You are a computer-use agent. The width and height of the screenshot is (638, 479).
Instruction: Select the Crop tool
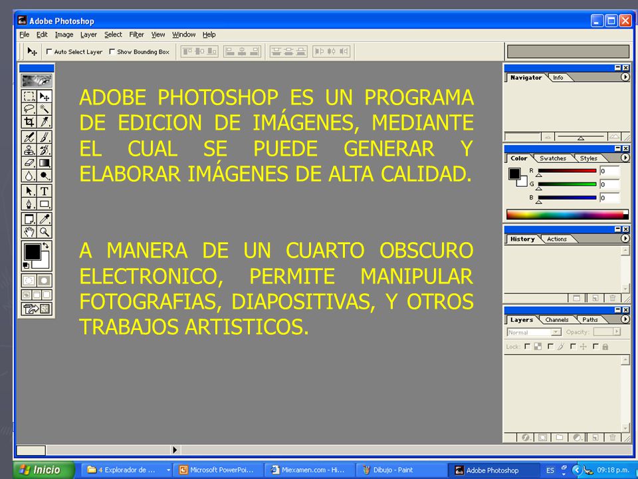tap(29, 121)
